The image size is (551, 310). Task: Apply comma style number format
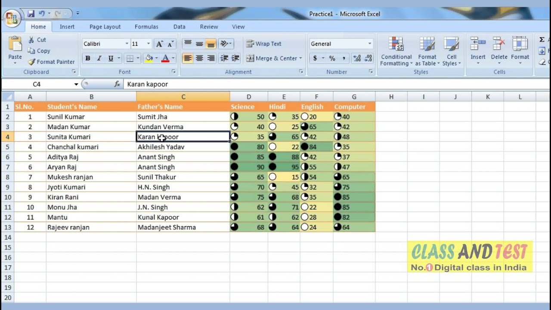344,58
